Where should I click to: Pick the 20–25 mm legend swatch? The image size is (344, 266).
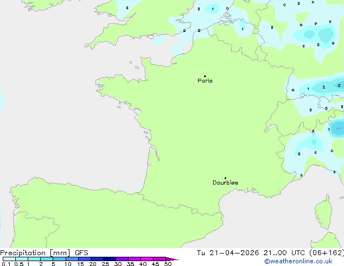(x=97, y=259)
